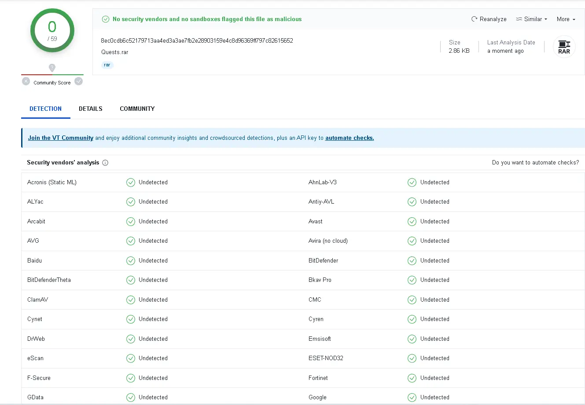This screenshot has width=585, height=405.
Task: Click the Avast undetected check icon
Action: 412,222
